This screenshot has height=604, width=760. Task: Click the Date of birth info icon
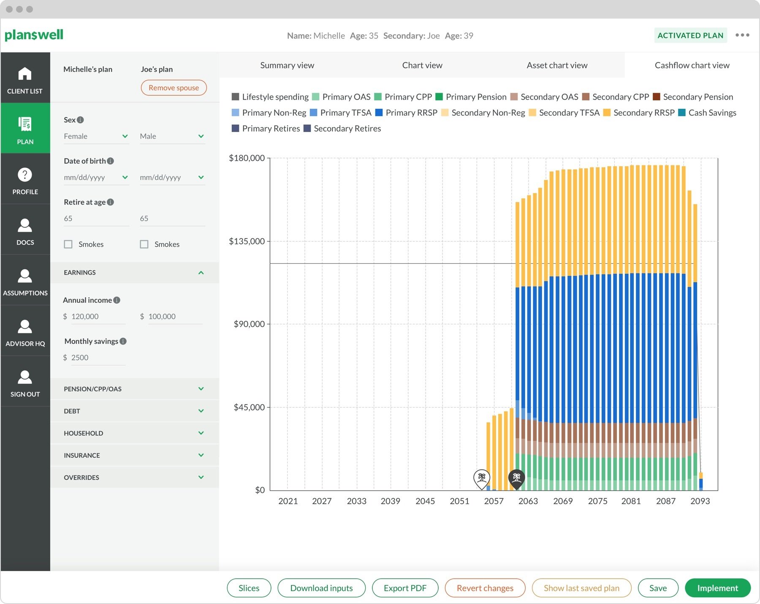pyautogui.click(x=110, y=161)
